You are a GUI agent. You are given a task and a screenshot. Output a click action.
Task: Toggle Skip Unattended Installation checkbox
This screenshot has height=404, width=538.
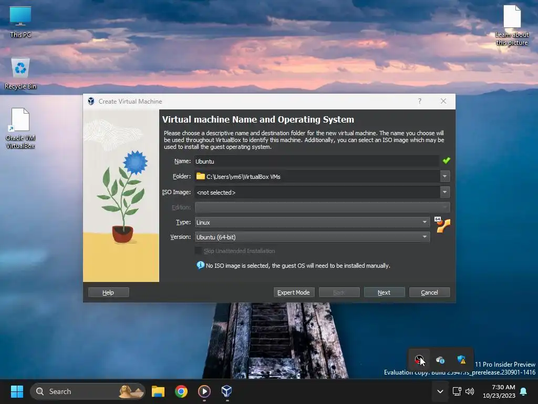(x=198, y=251)
